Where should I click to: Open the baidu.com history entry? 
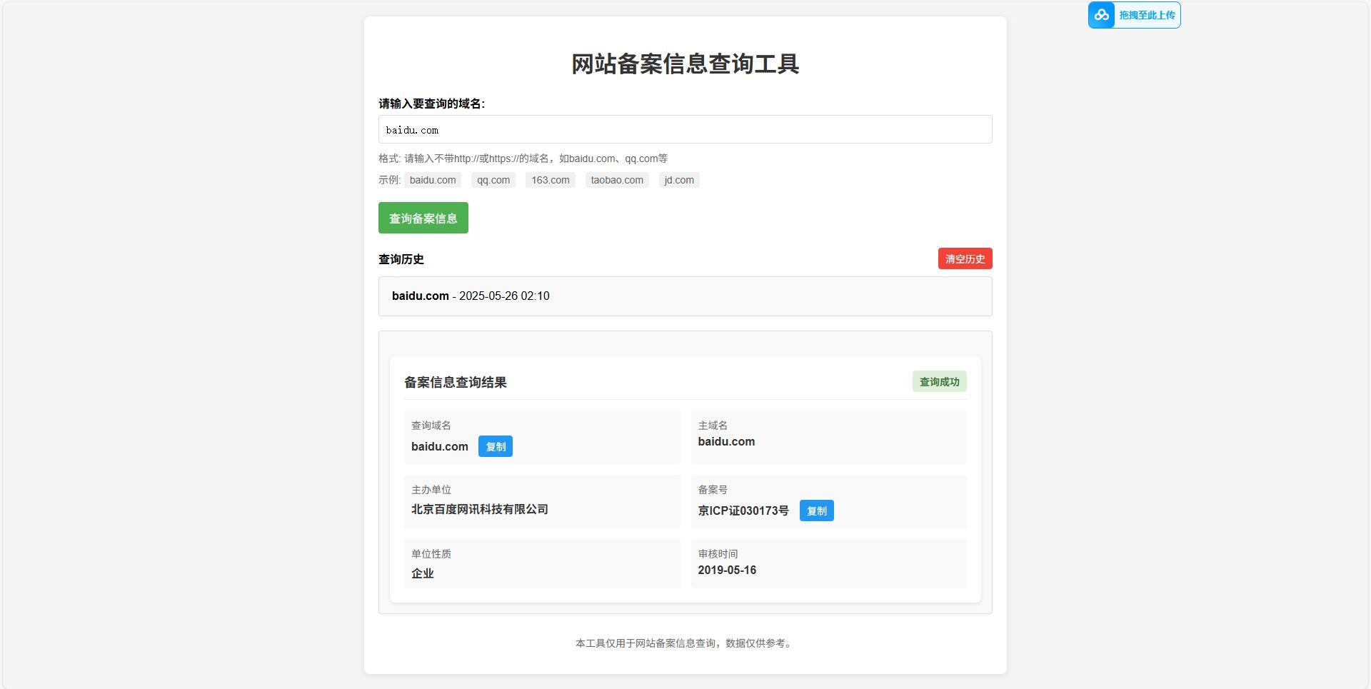(685, 296)
